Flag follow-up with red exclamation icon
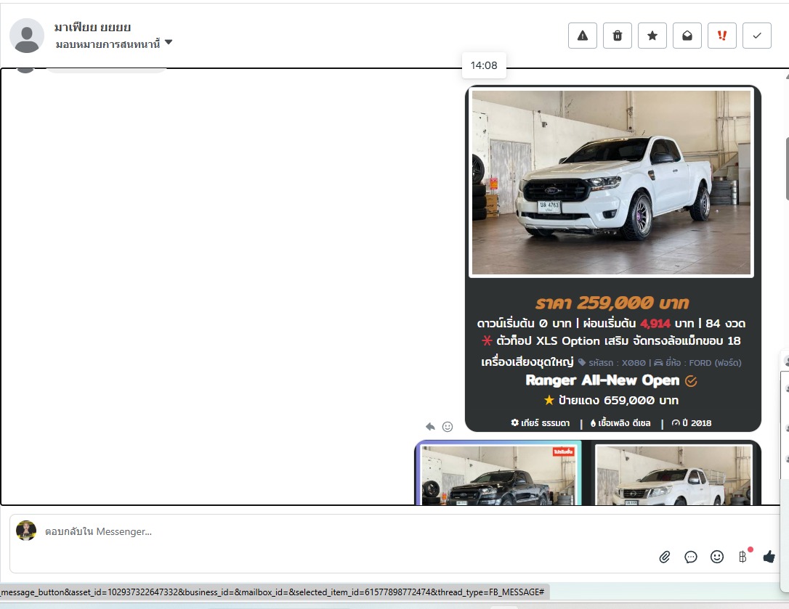The height and width of the screenshot is (609, 789). 722,36
